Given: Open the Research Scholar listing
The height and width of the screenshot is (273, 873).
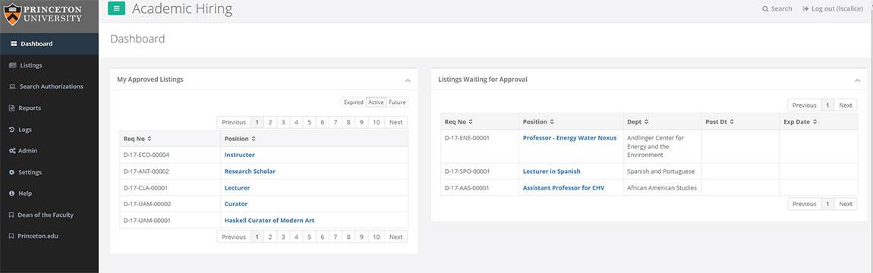Looking at the screenshot, I should (x=250, y=171).
